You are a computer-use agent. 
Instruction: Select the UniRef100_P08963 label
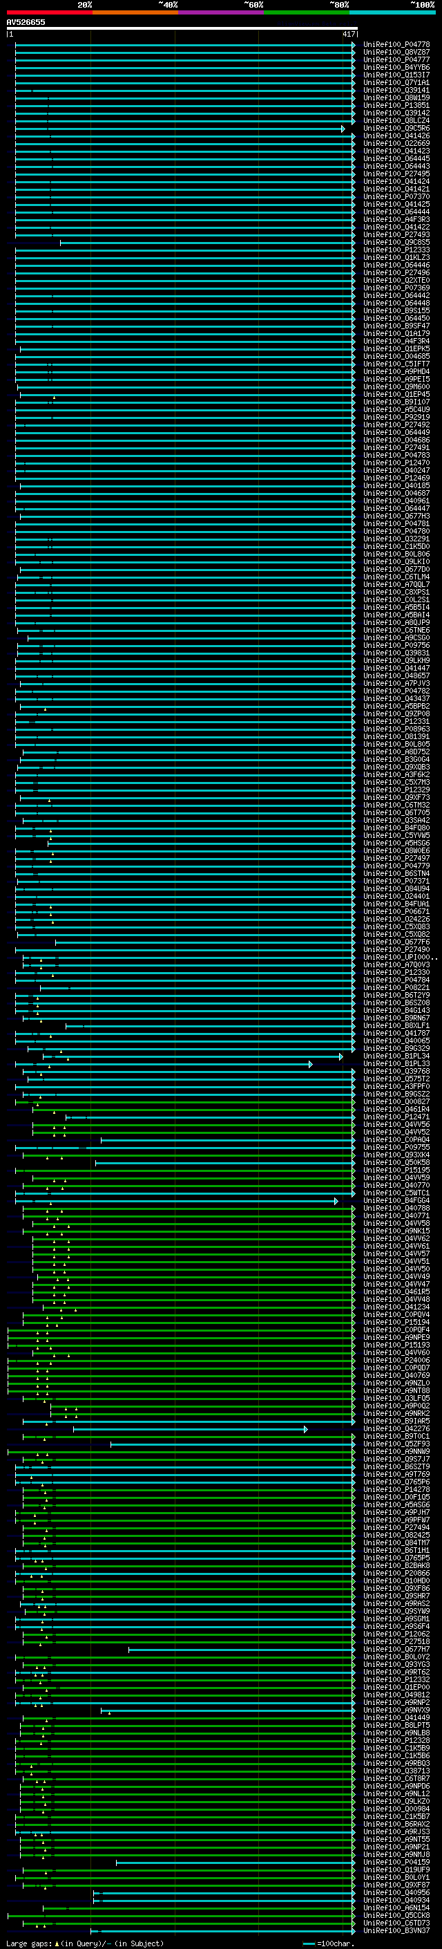click(396, 729)
